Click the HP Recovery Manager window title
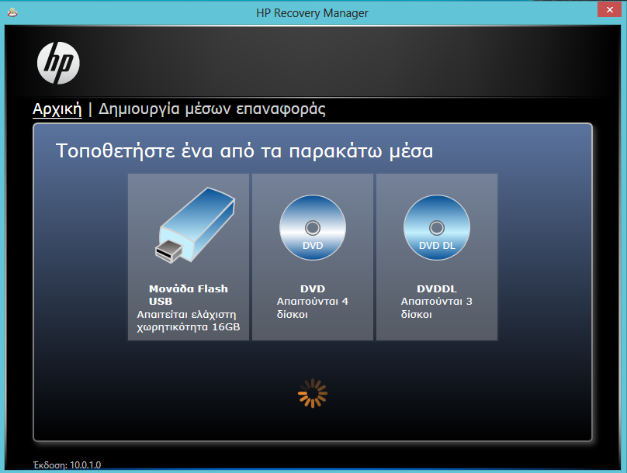Screen dimensions: 627x473 click(x=312, y=13)
